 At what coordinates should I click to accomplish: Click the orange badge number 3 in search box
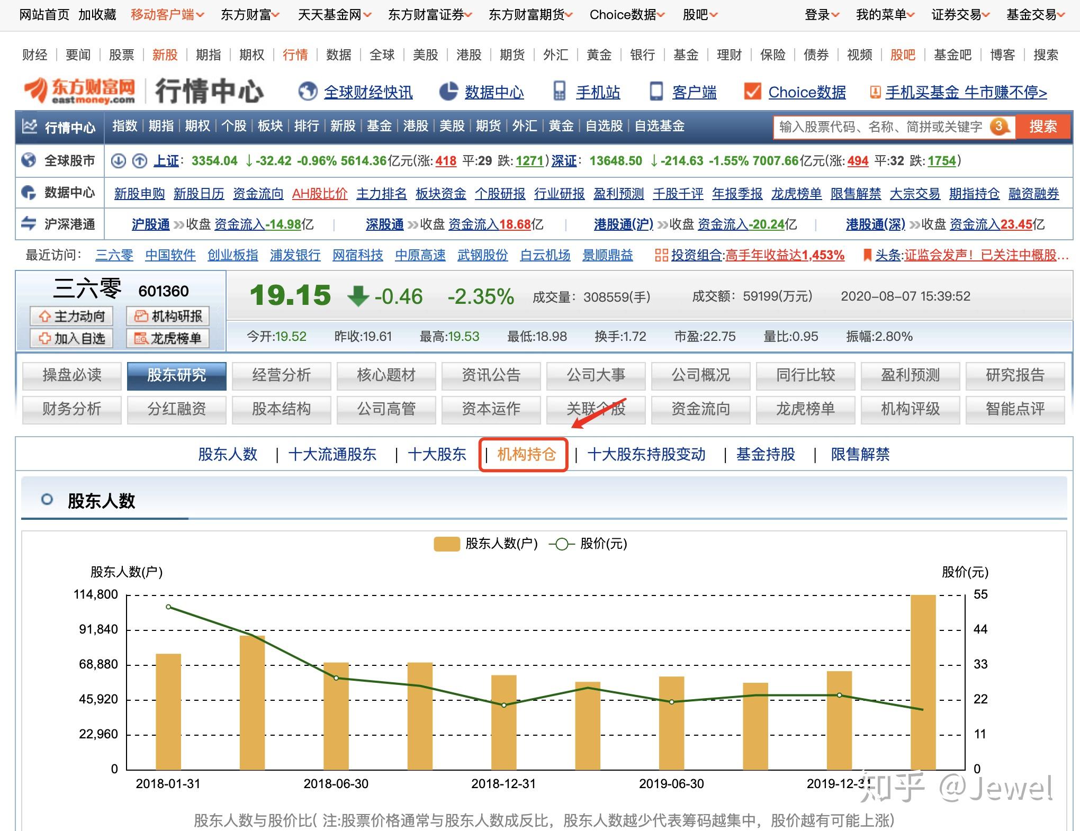[998, 127]
